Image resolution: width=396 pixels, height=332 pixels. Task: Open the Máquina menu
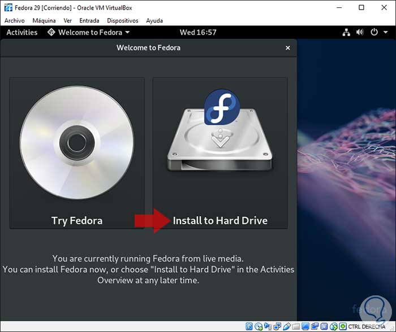(44, 20)
